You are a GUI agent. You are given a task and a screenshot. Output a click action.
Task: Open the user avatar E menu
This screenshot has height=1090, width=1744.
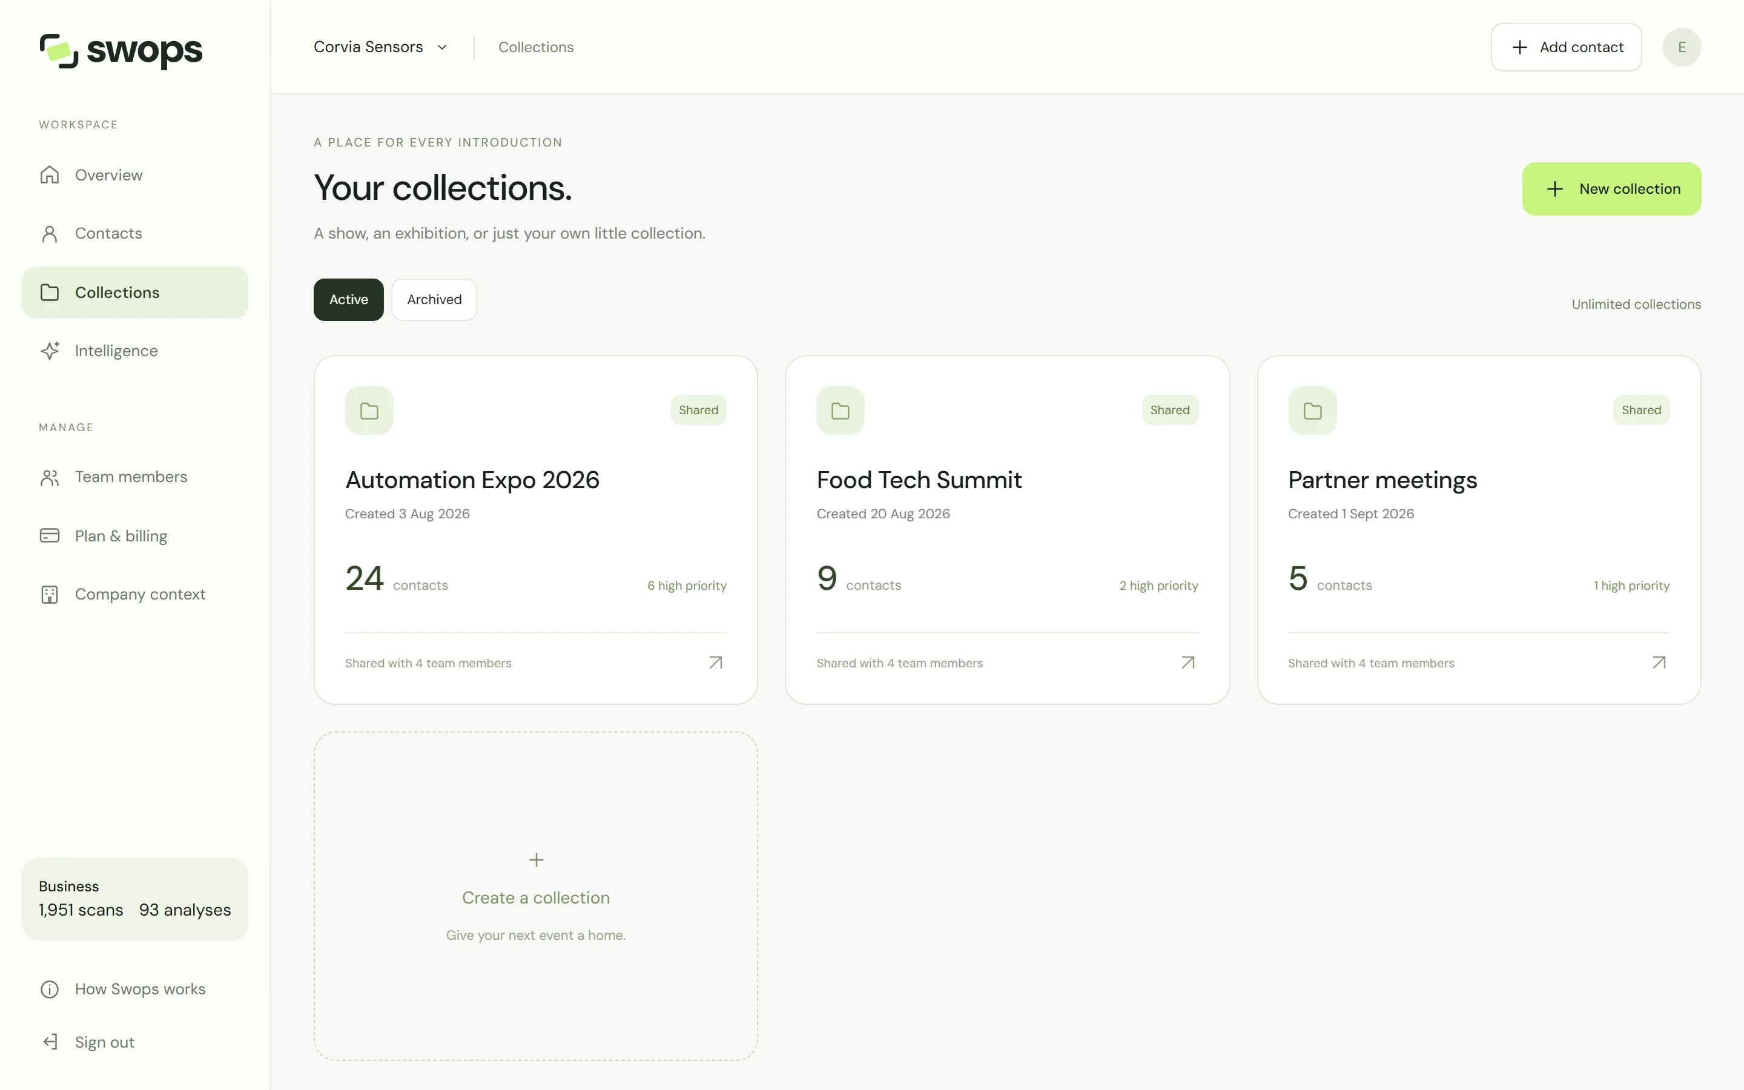coord(1682,47)
